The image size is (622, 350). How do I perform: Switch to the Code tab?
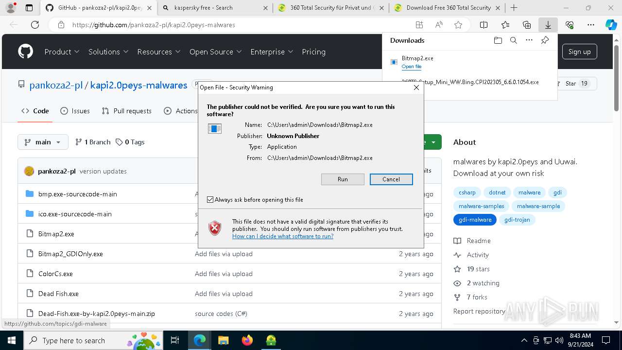point(35,111)
